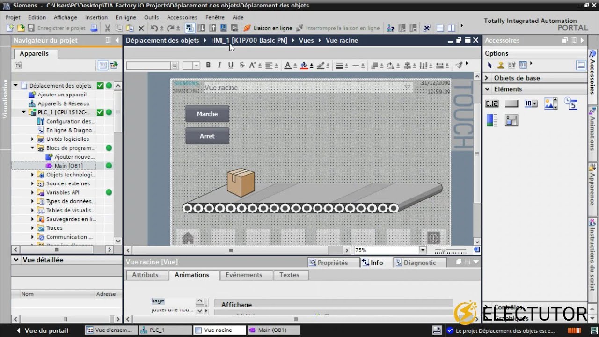The image size is (599, 337).
Task: Select Main [OB1] in the tree
Action: click(68, 166)
